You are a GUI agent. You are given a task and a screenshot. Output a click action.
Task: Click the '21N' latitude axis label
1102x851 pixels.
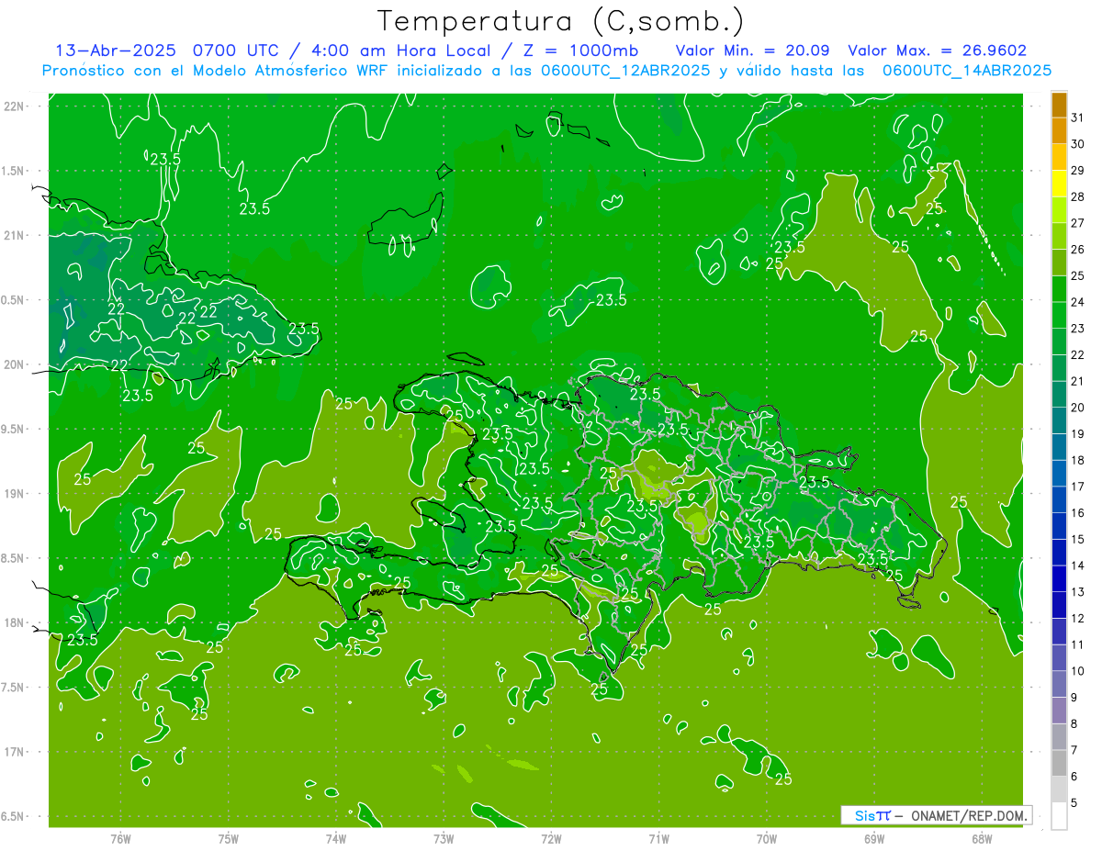(15, 235)
